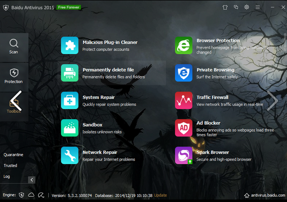The height and width of the screenshot is (202, 287).
Task: Install Spark Browser via its purple icon
Action: pyautogui.click(x=184, y=155)
